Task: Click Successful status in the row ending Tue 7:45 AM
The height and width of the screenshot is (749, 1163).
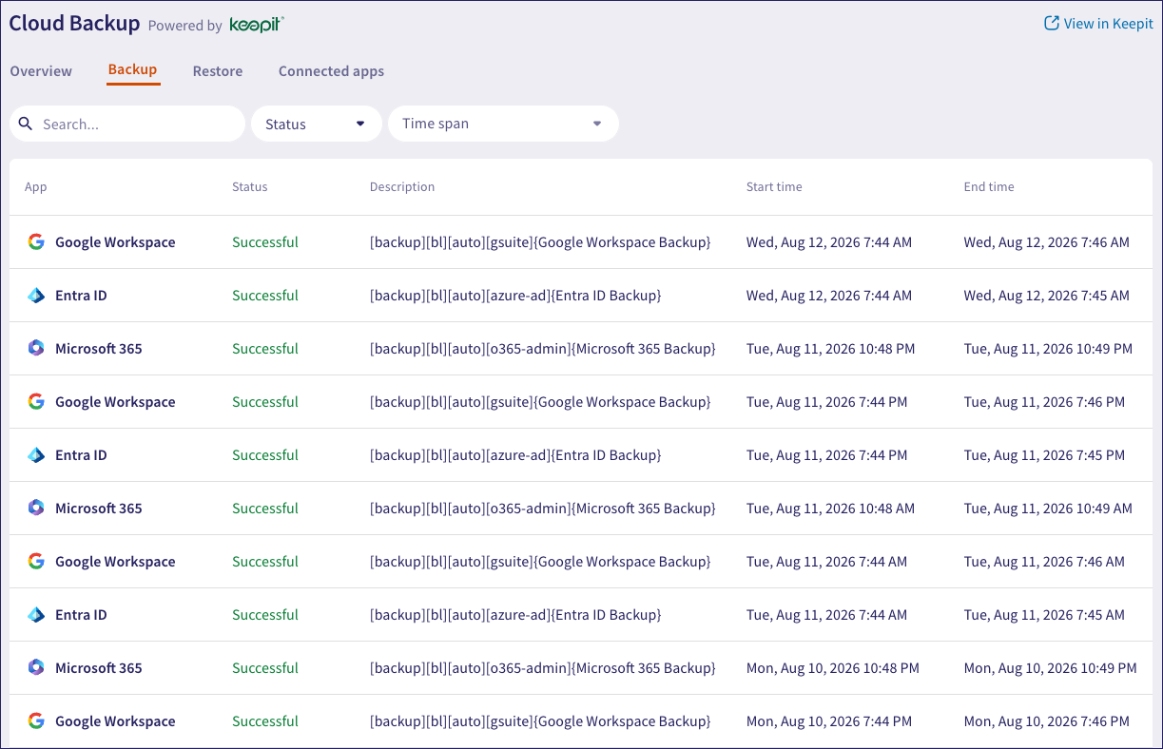Action: (265, 615)
